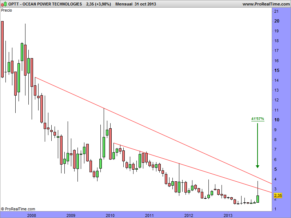
Task: Click the 2013 year label on time axis
Action: point(228,215)
